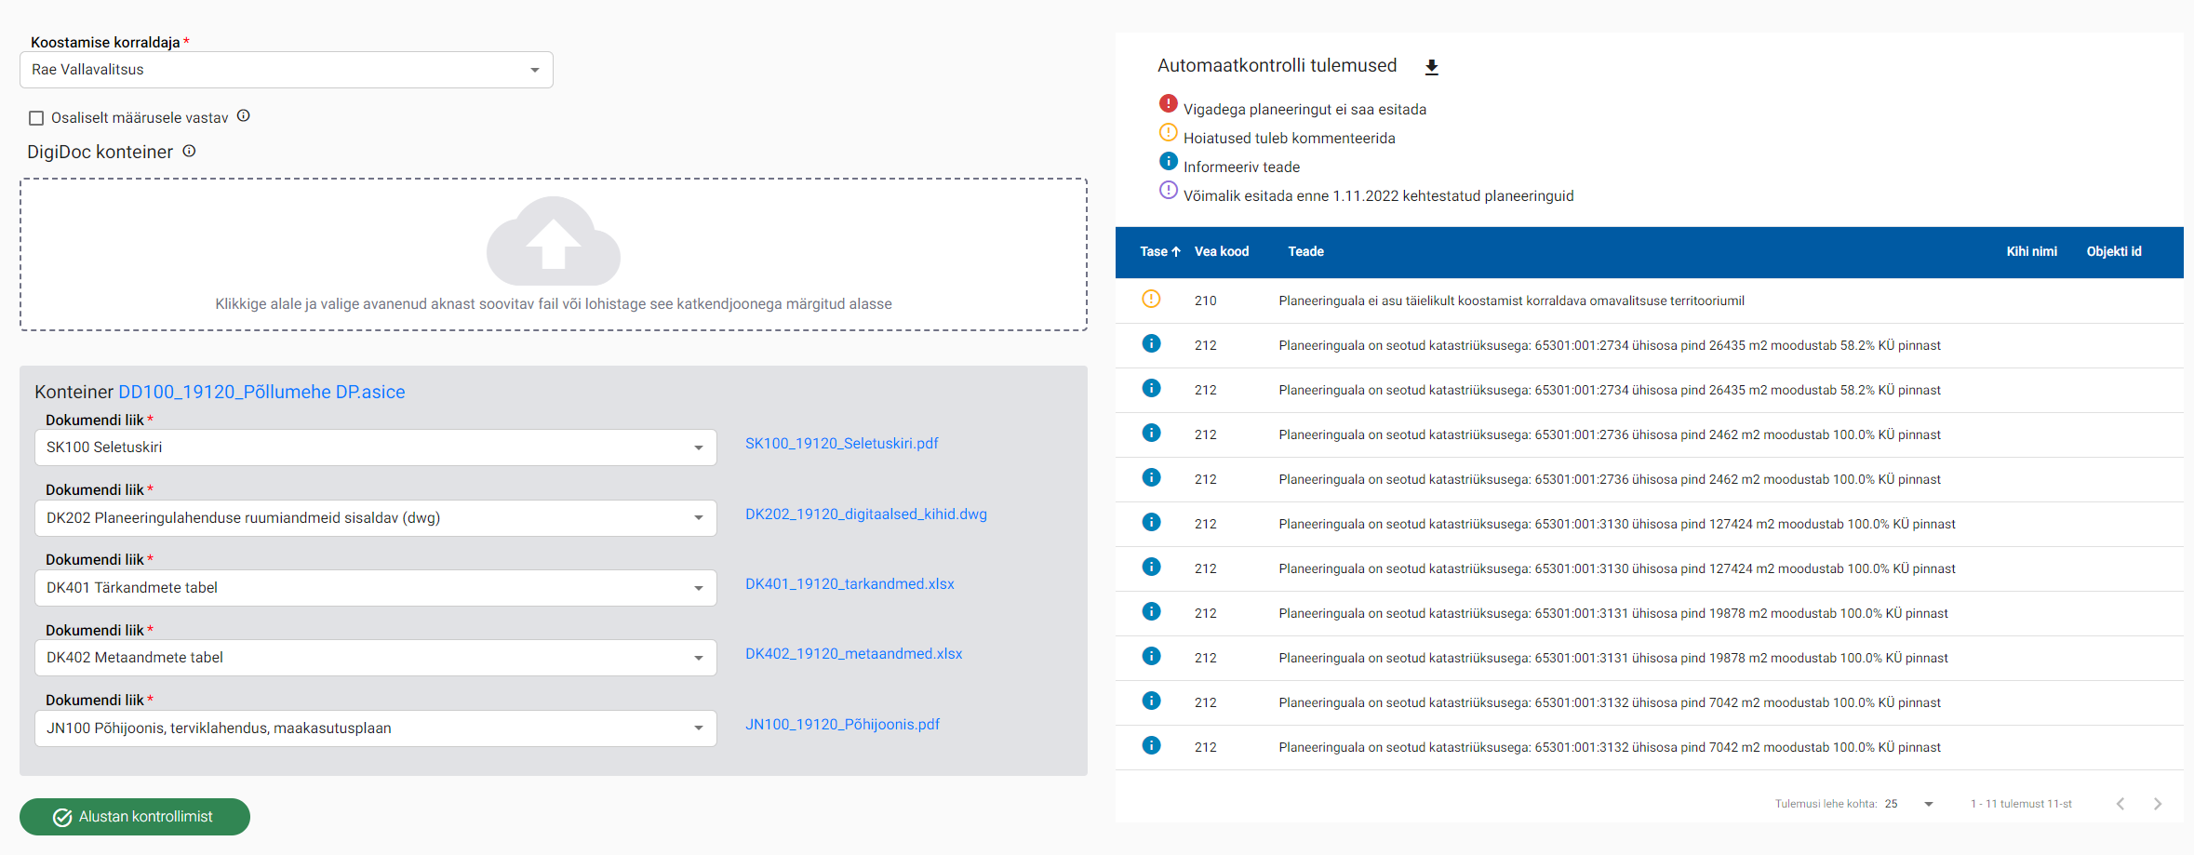Sort the table by Teade column
2194x855 pixels.
tap(1305, 252)
